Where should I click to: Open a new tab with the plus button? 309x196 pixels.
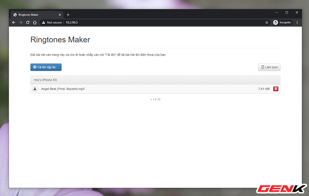tap(68, 15)
